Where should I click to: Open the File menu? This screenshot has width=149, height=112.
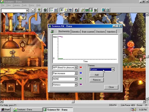(x=3, y=5)
